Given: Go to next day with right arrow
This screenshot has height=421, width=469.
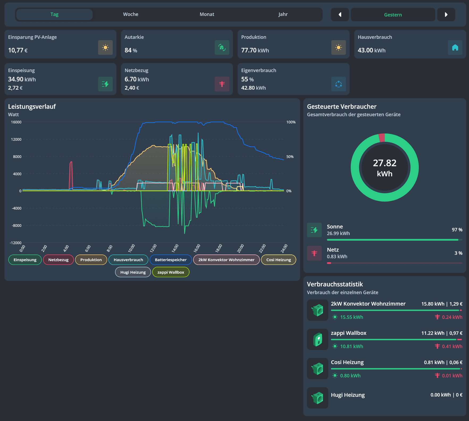Looking at the screenshot, I should (446, 15).
